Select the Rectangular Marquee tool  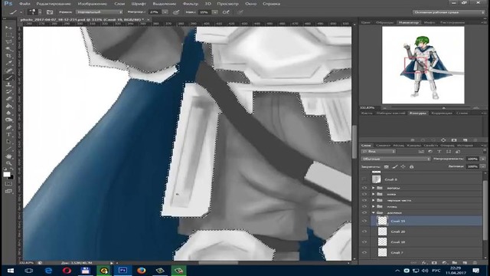click(x=8, y=35)
